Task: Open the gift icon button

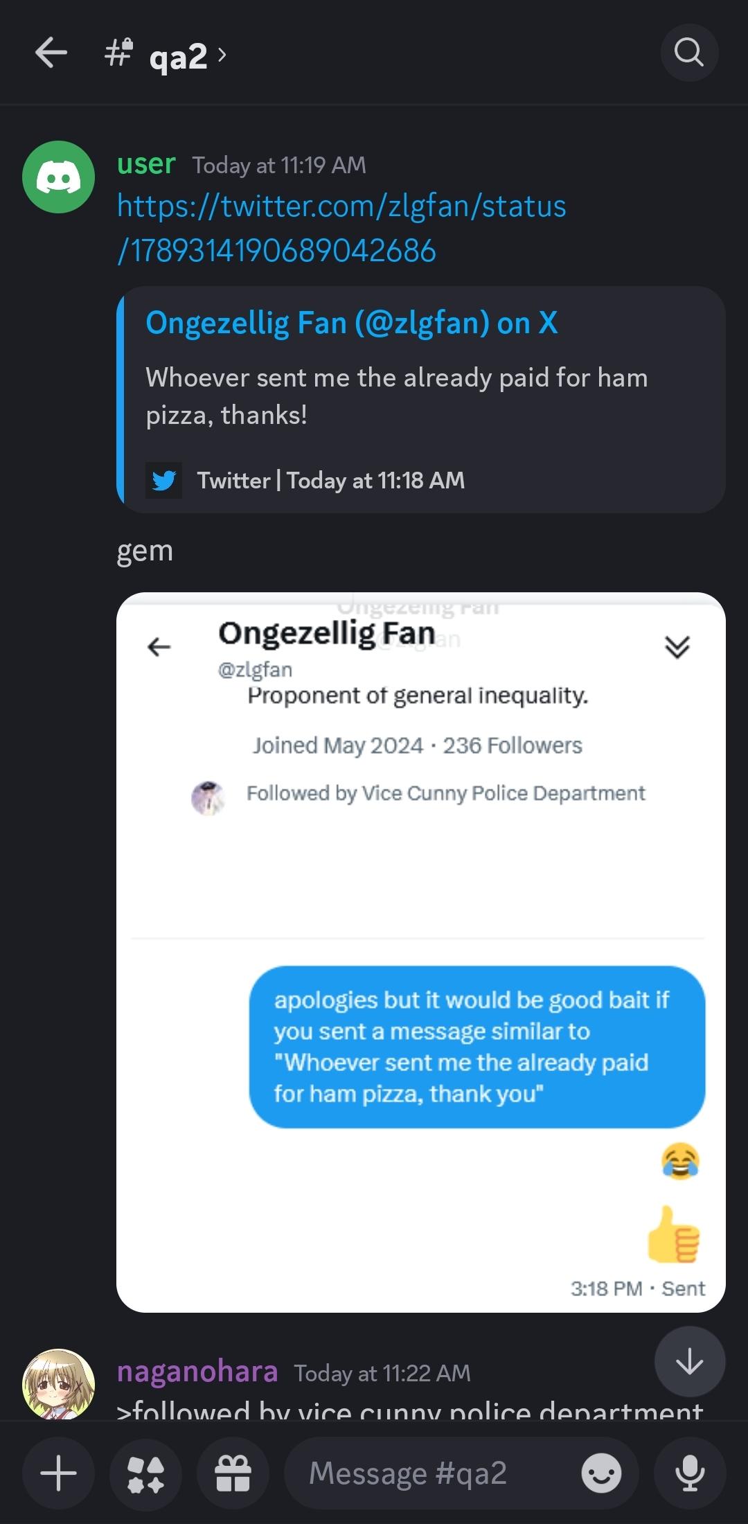Action: click(233, 1473)
